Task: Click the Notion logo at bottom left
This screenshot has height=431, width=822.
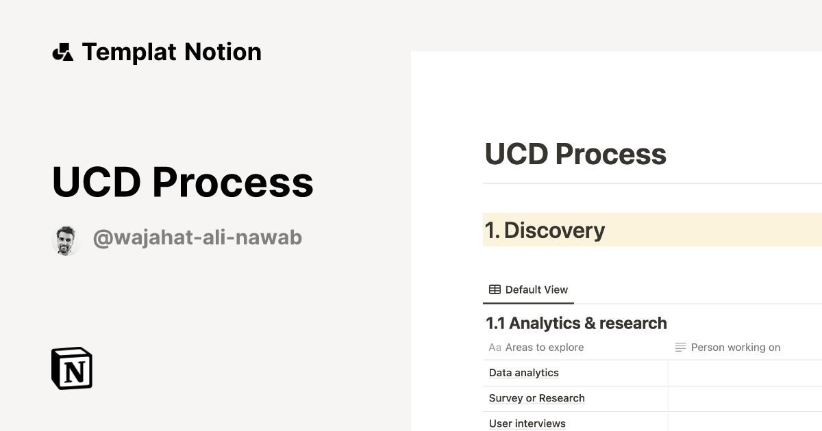Action: tap(72, 369)
